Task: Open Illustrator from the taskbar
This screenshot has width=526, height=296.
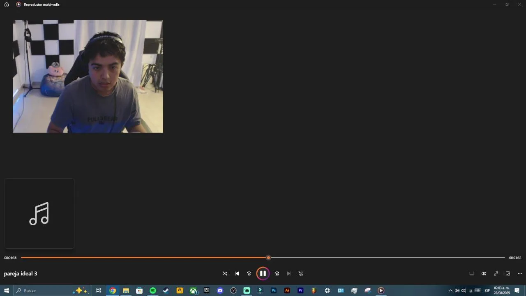Action: 287,291
